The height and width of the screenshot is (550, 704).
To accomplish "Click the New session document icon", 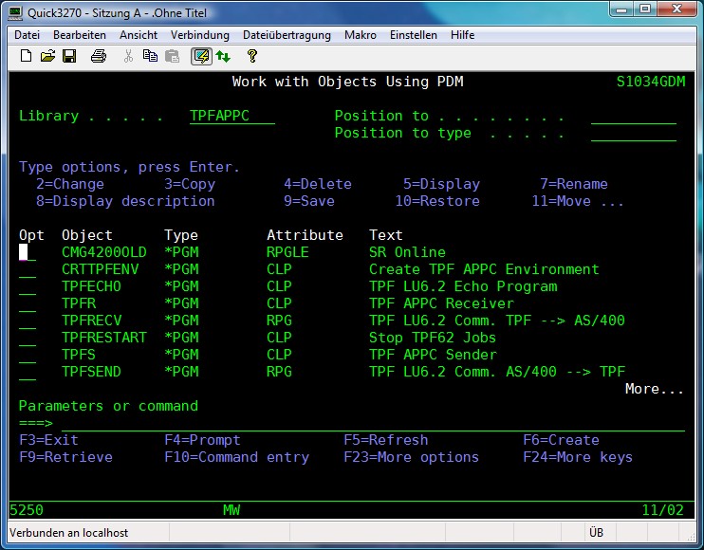I will coord(26,56).
